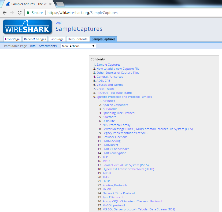
Task: Open the Bluetooth link
Action: pos(109,117)
